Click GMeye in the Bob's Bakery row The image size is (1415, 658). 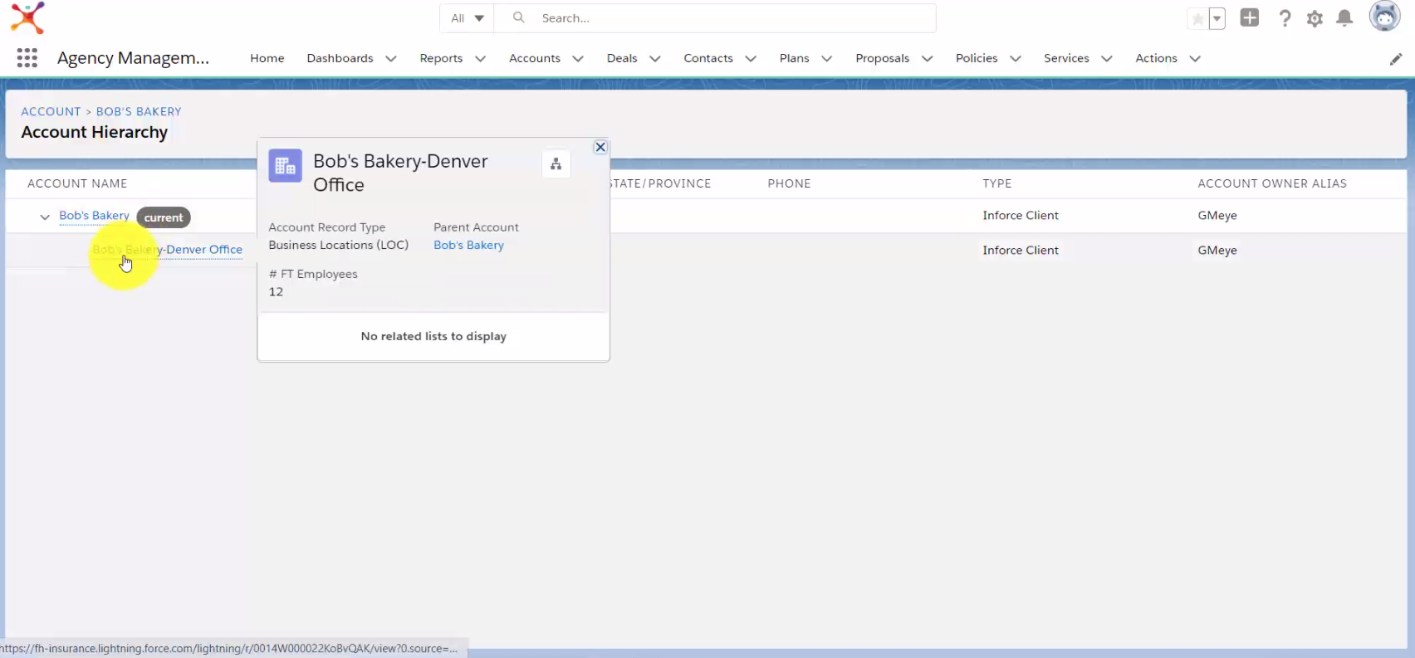[x=1217, y=216]
